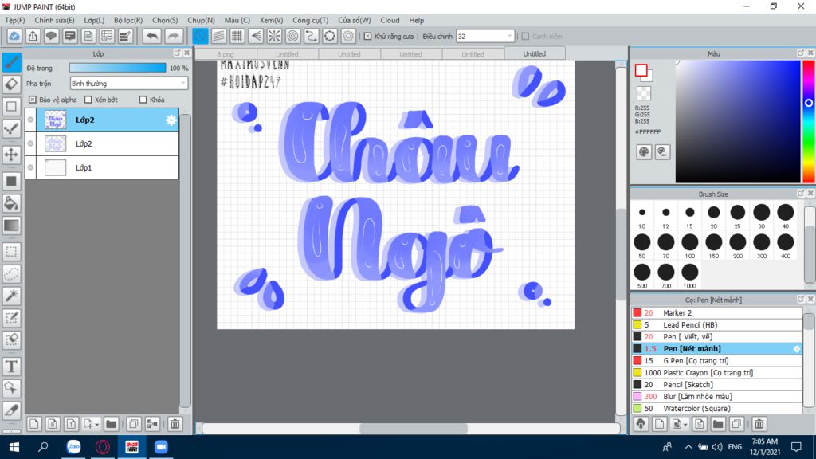Add a new layer folder
This screenshot has width=816, height=459.
[111, 424]
